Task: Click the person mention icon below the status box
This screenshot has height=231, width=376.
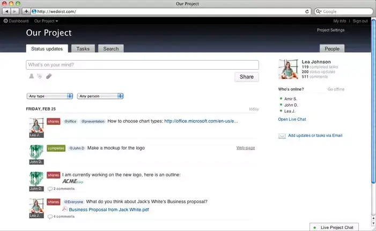Action: (32, 76)
